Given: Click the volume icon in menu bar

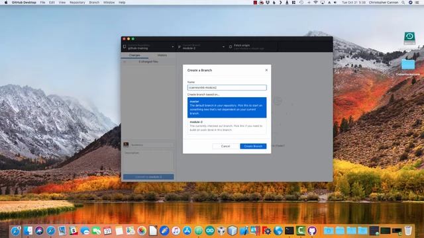Looking at the screenshot, I should 335,3.
